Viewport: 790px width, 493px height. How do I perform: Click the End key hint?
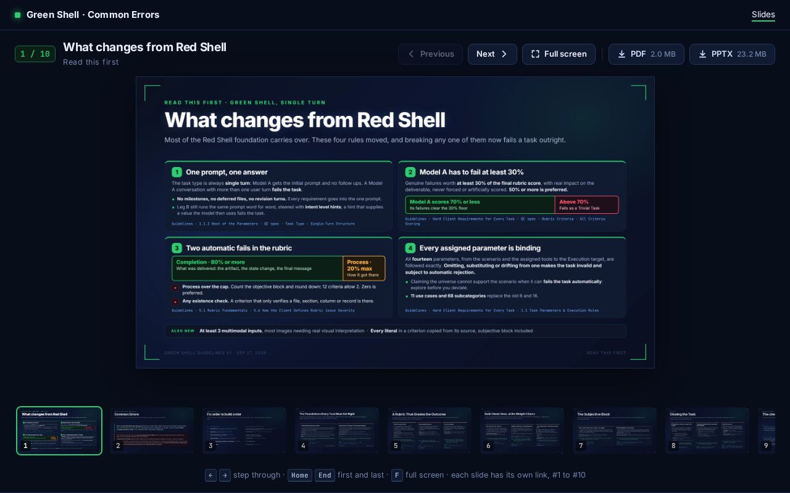click(325, 475)
